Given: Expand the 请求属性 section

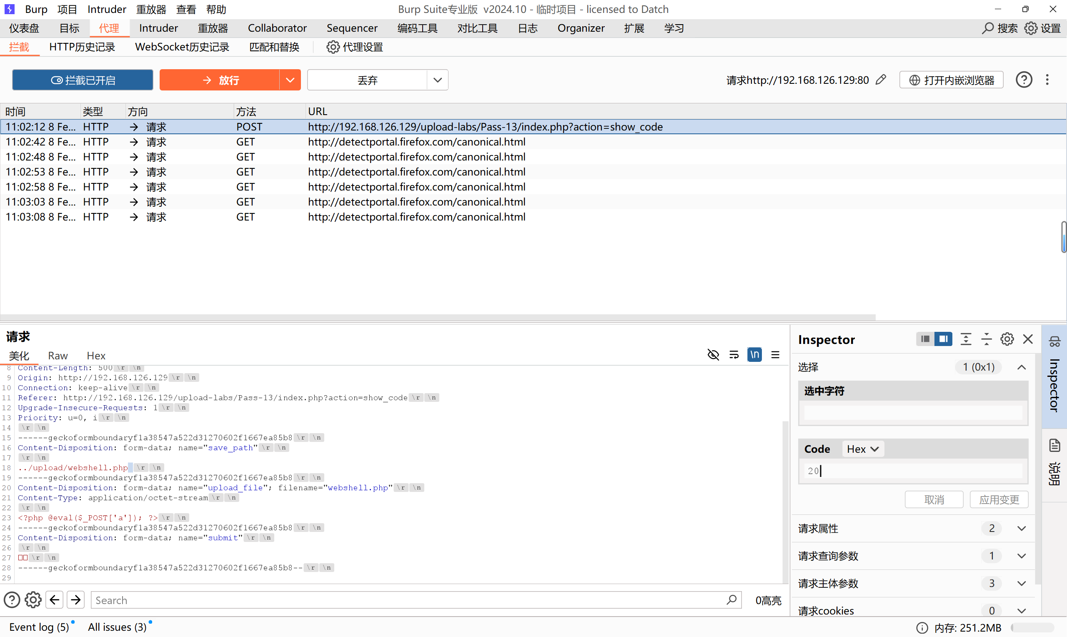Looking at the screenshot, I should tap(1022, 528).
